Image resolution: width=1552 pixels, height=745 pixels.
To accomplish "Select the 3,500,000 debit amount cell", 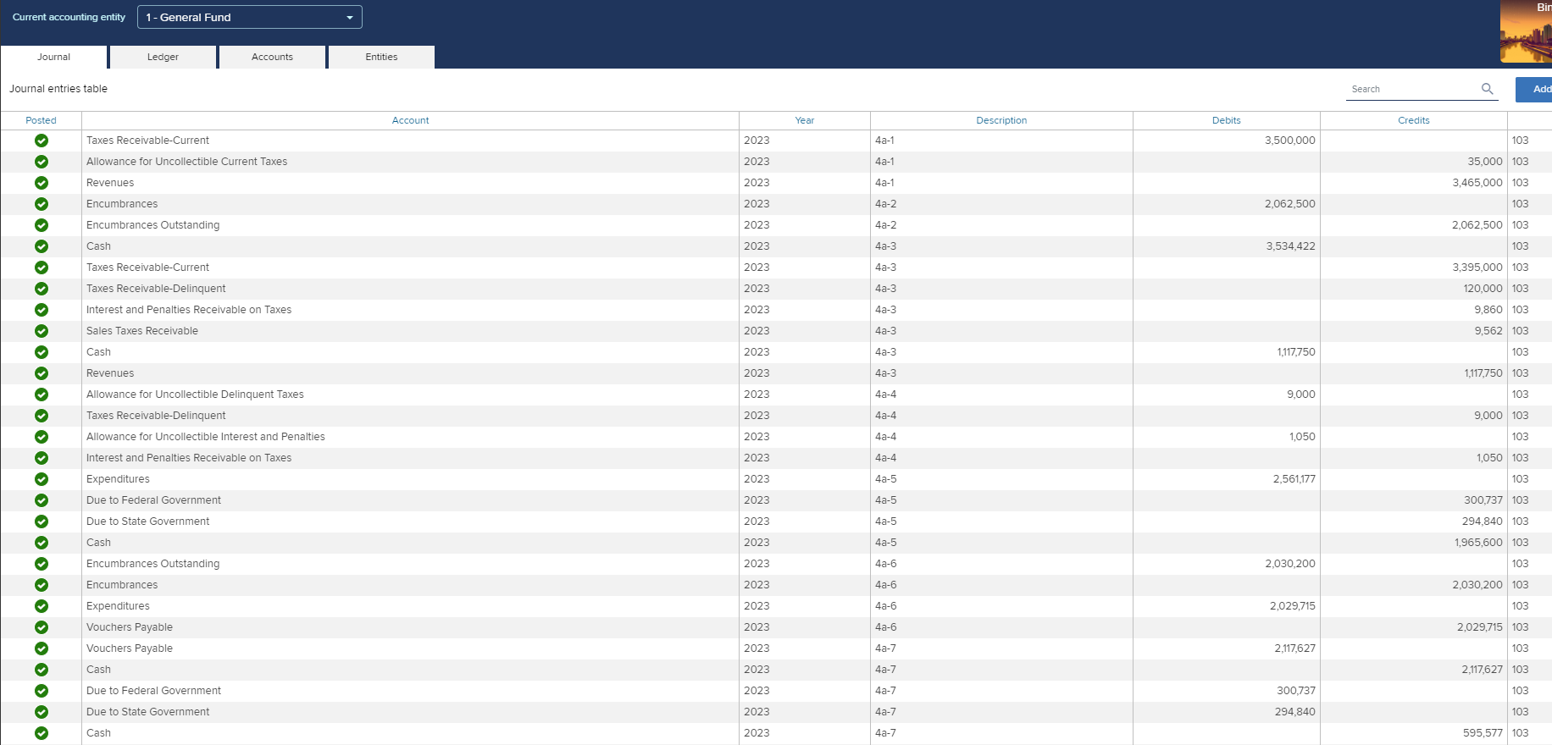I will (x=1227, y=141).
